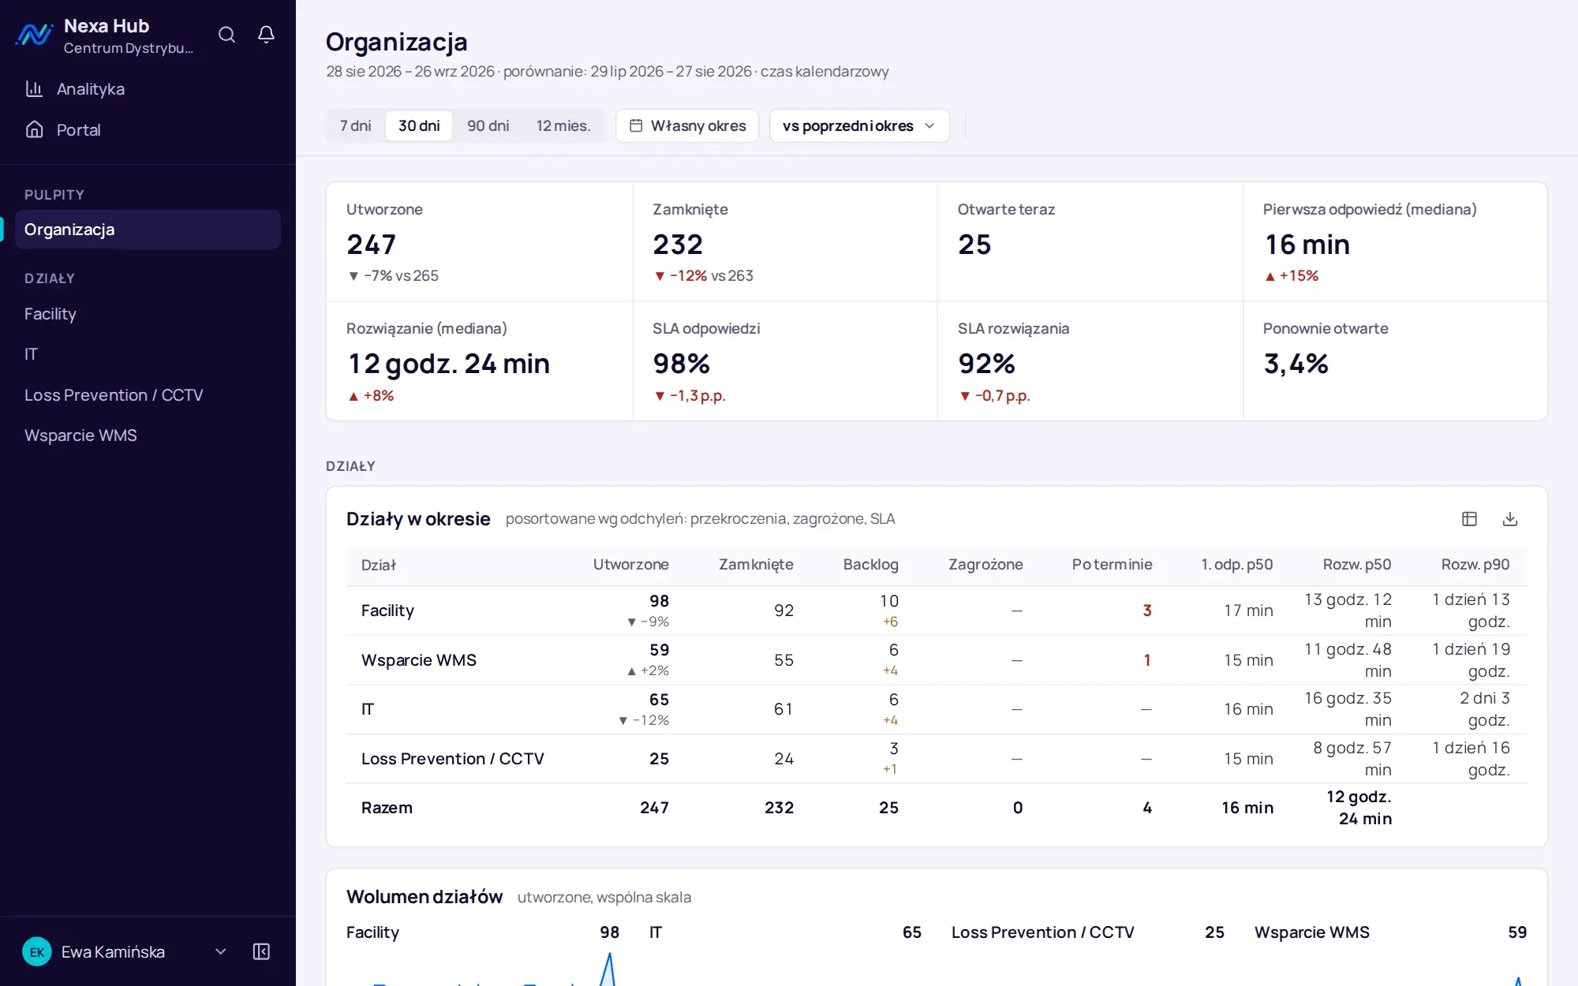This screenshot has width=1578, height=986.
Task: Click Razem total row label
Action: [387, 808]
